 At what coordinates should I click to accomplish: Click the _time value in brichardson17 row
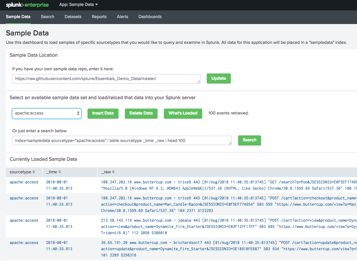point(59,246)
